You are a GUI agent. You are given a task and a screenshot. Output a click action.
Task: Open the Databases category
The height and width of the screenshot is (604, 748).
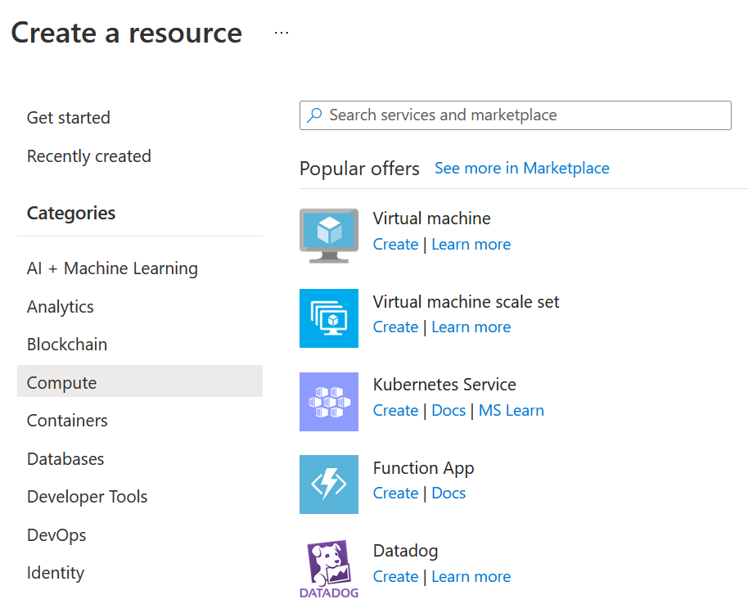[65, 459]
